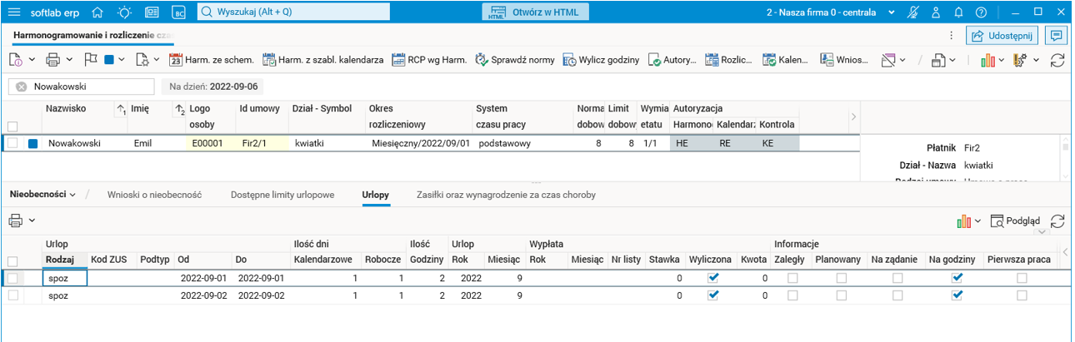Open the comments chat icon
The height and width of the screenshot is (342, 1075).
[1056, 35]
